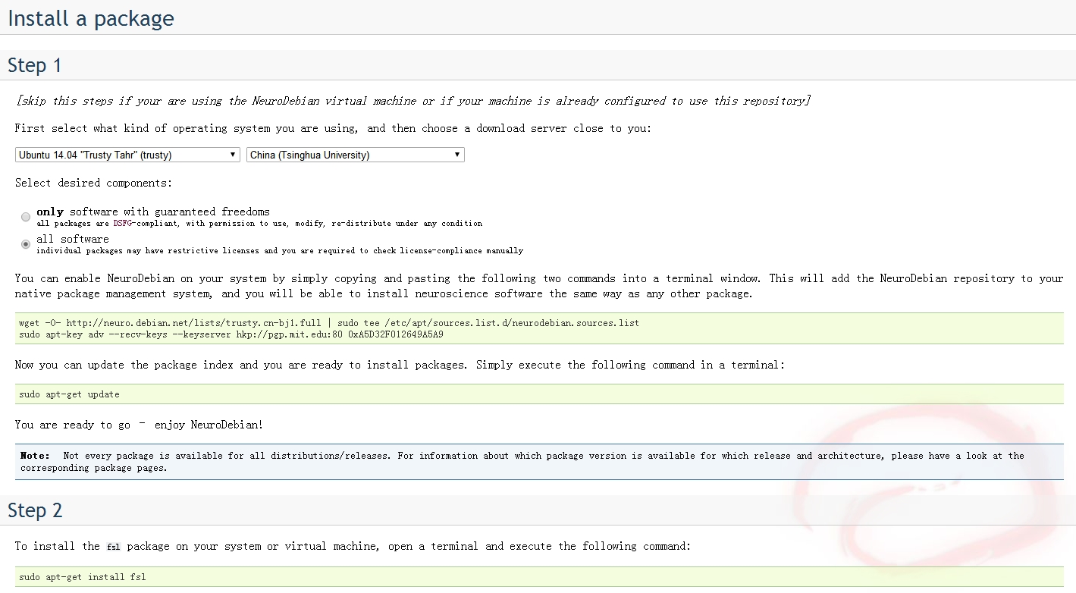1076x593 pixels.
Task: Click the 'You can enable NeuroDebian' paragraph
Action: (x=539, y=286)
